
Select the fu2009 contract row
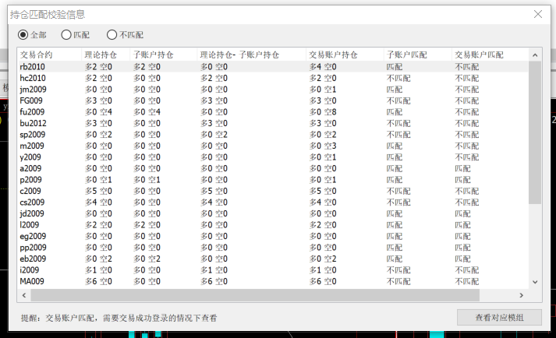pos(33,112)
